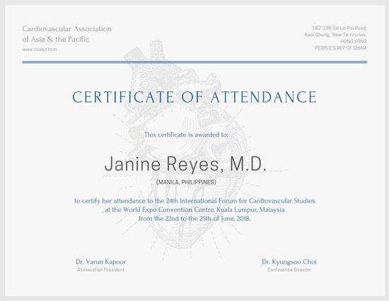Select the People's Rep of China text
Viewport: 389px width, 301px height.
pos(341,48)
